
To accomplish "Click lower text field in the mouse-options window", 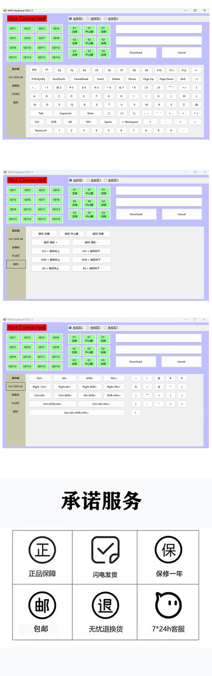I will tap(159, 202).
